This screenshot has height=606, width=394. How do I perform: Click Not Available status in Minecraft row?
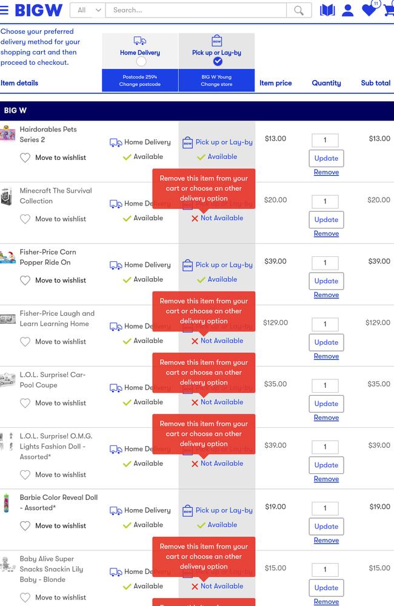pos(217,218)
